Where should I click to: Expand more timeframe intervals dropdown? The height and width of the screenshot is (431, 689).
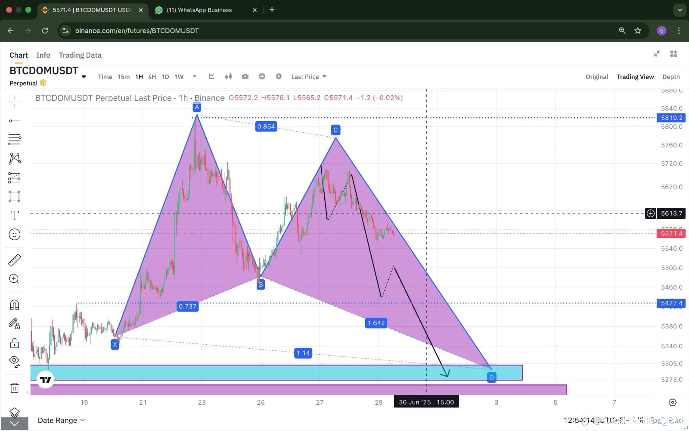195,76
